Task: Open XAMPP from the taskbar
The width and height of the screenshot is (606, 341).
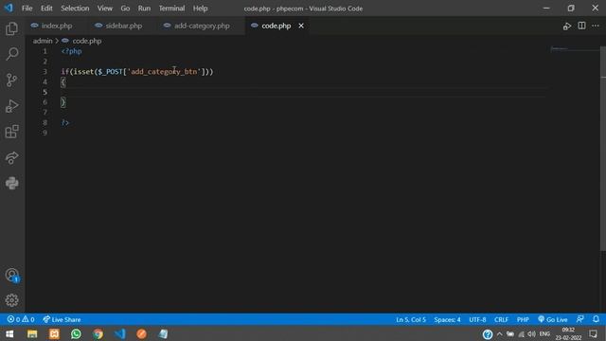Action: (54, 333)
